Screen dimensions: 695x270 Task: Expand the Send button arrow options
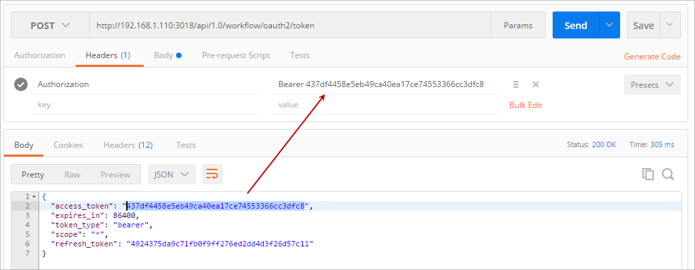click(x=609, y=26)
